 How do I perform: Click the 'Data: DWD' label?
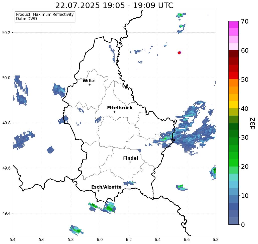click(x=27, y=19)
